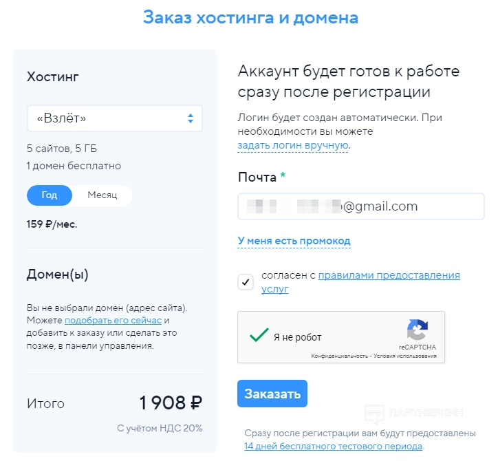Click the «задать логин вручную» link
498x461 pixels.
[293, 145]
